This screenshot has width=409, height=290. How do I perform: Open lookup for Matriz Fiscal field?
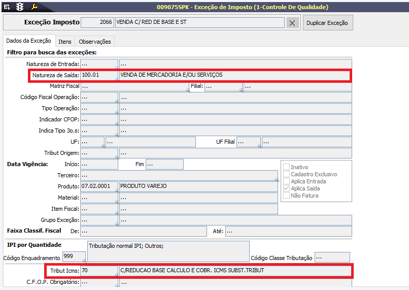pos(188,90)
